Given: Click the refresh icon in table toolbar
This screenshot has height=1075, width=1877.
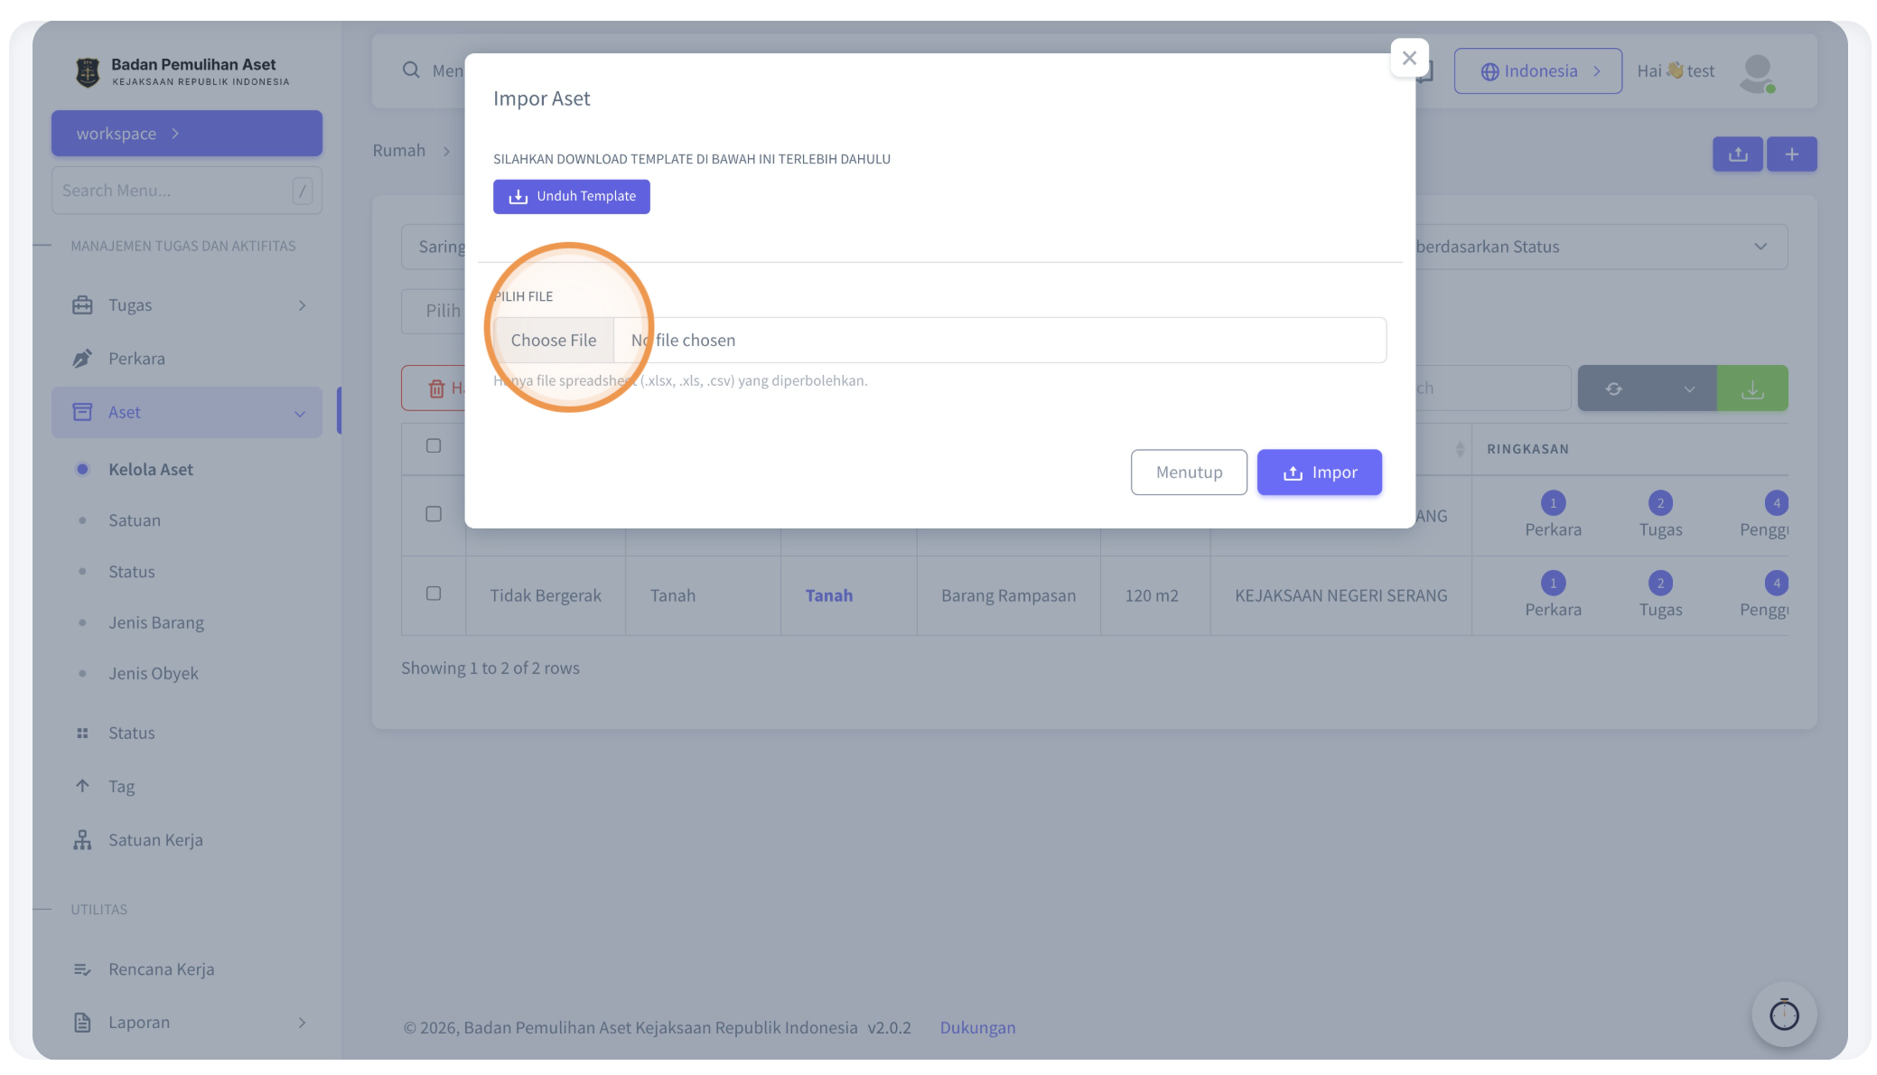Looking at the screenshot, I should 1613,388.
